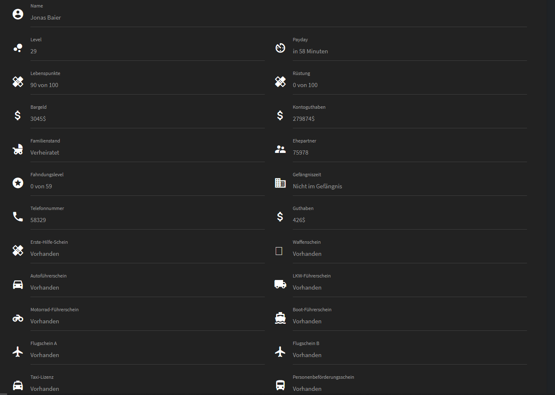555x395 pixels.
Task: Click the prison building icon for Gefängniszeit
Action: [x=280, y=183]
